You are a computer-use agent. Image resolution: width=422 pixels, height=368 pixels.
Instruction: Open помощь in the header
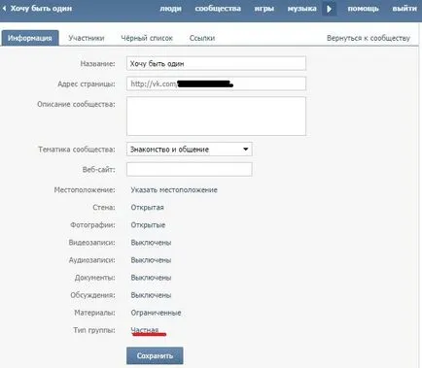[x=363, y=9]
